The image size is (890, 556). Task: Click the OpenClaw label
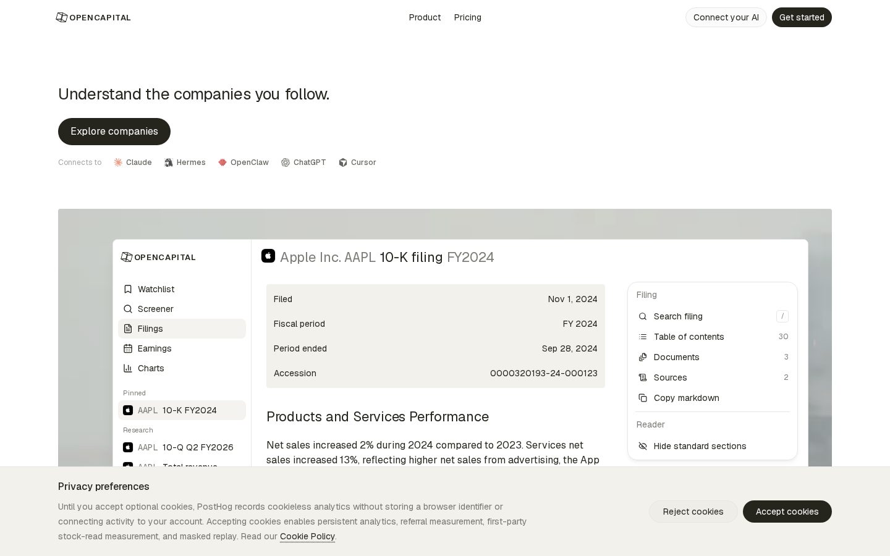(x=250, y=162)
